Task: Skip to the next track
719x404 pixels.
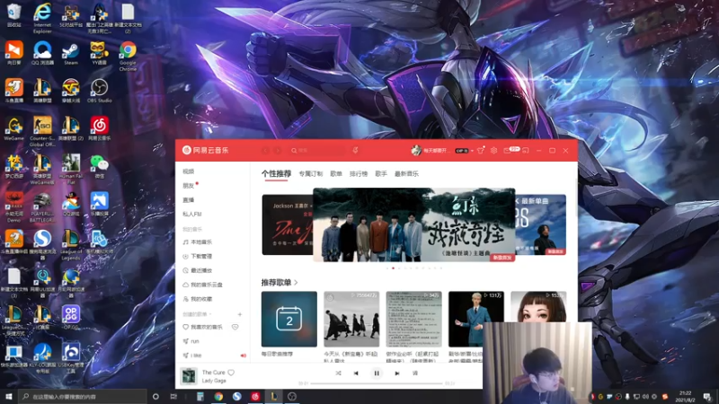Action: (x=397, y=373)
